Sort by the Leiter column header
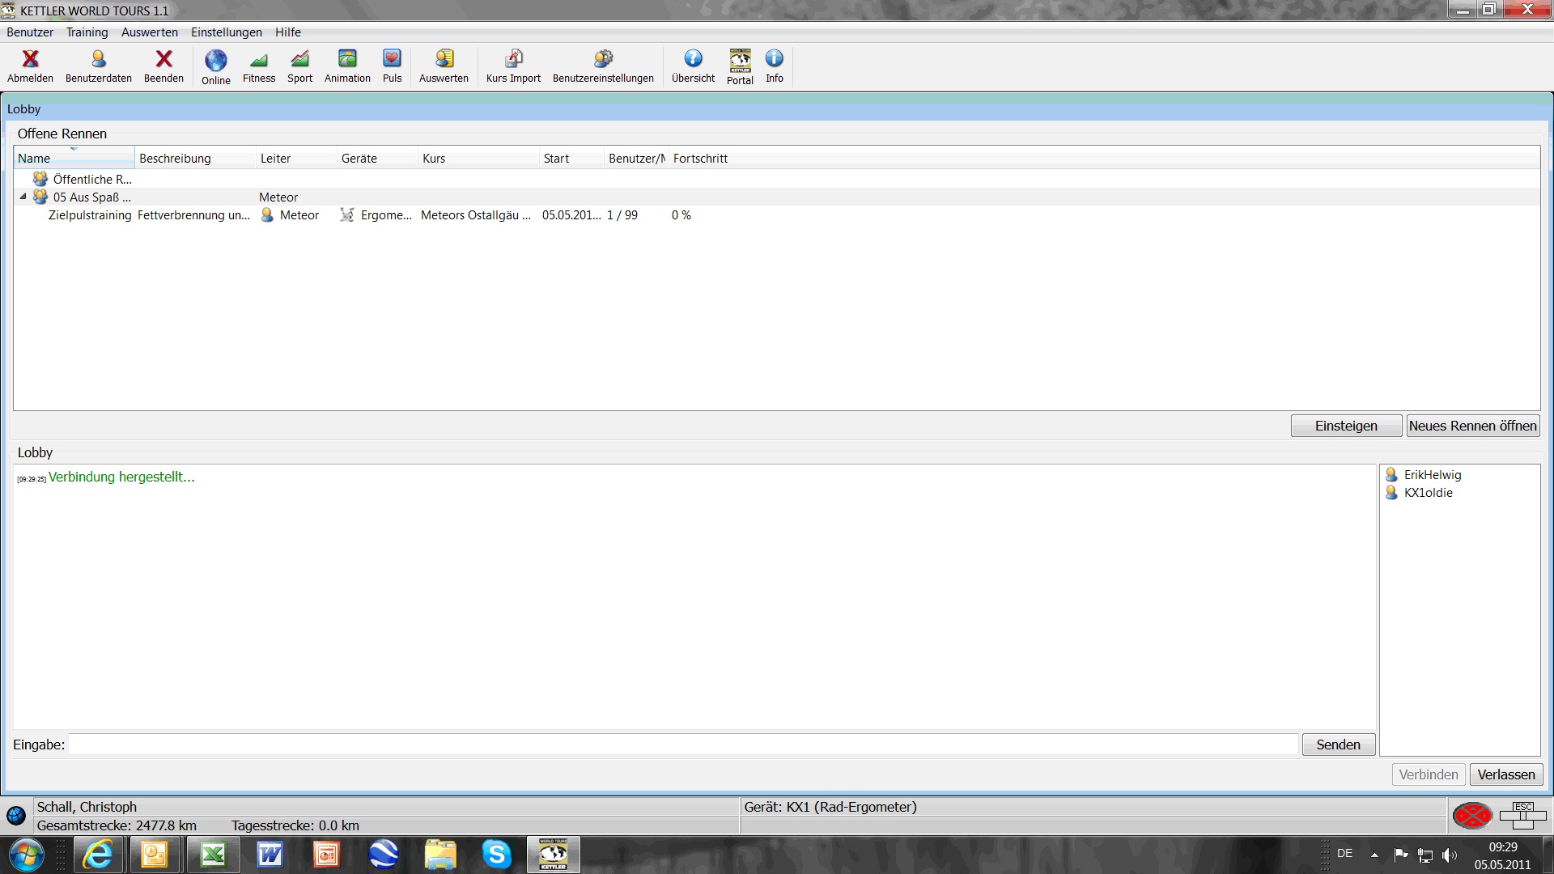Image resolution: width=1554 pixels, height=874 pixels. click(x=296, y=159)
